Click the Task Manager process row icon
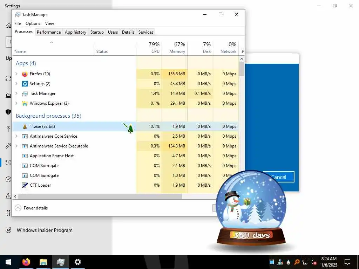 [25, 94]
